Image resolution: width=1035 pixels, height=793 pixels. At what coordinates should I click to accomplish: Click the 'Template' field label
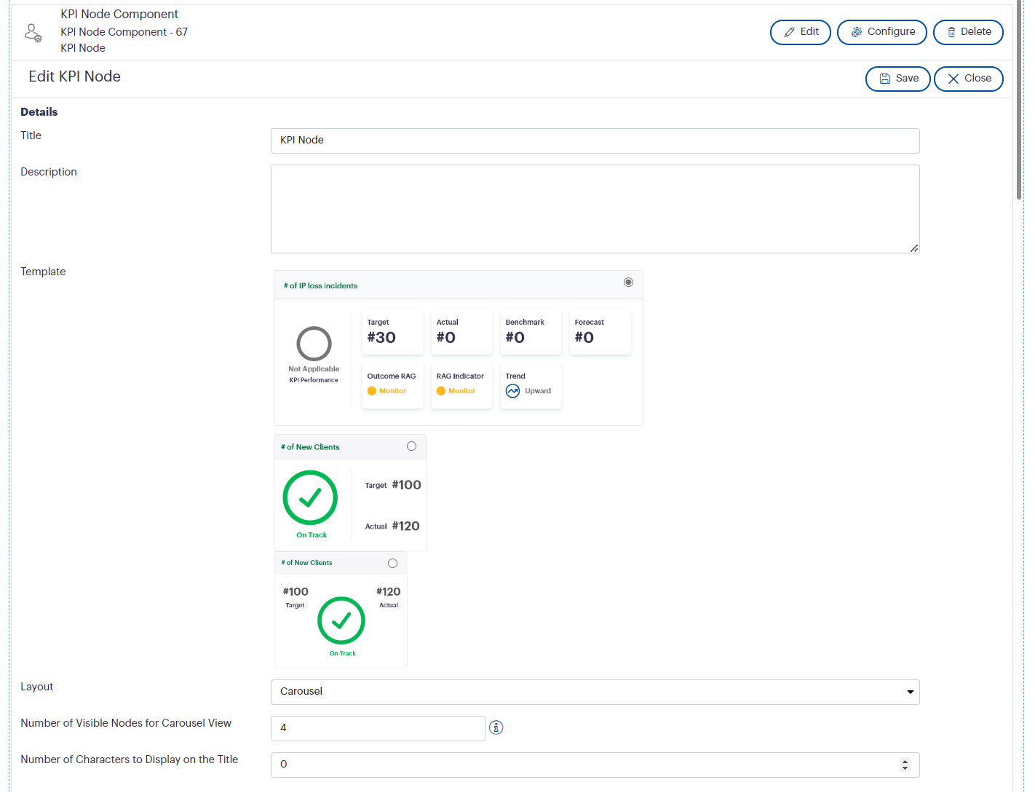point(43,272)
